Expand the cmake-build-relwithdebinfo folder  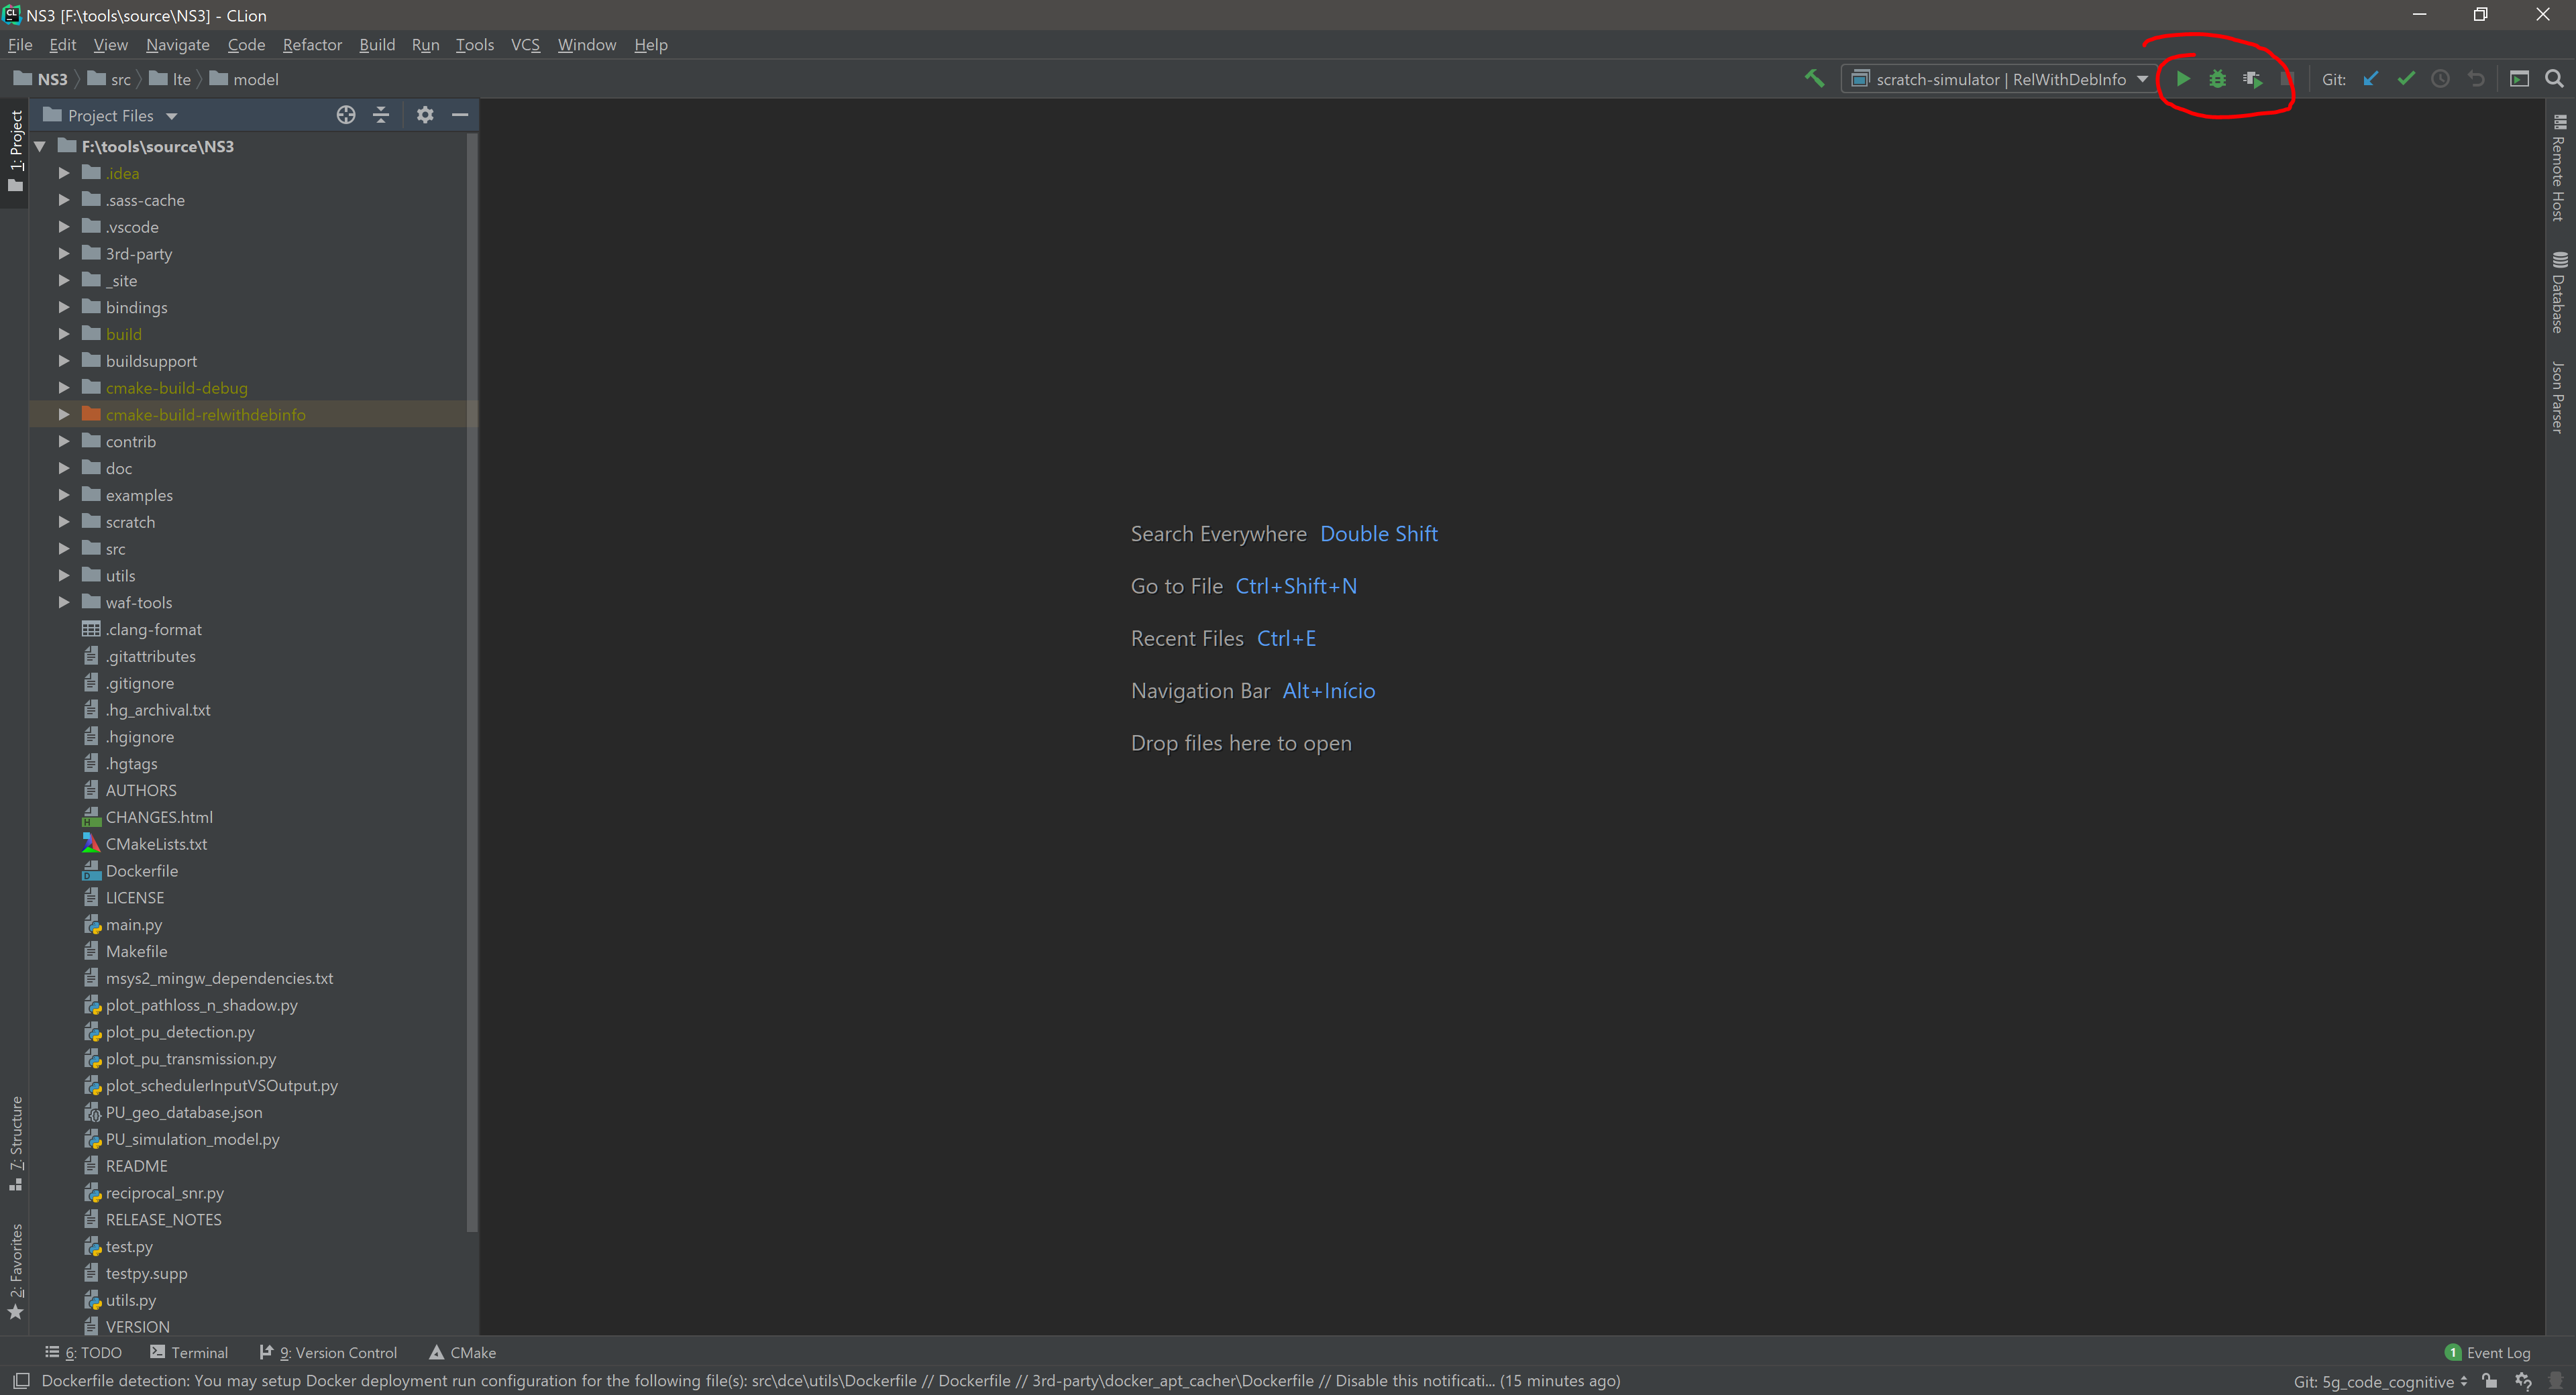pos(64,414)
